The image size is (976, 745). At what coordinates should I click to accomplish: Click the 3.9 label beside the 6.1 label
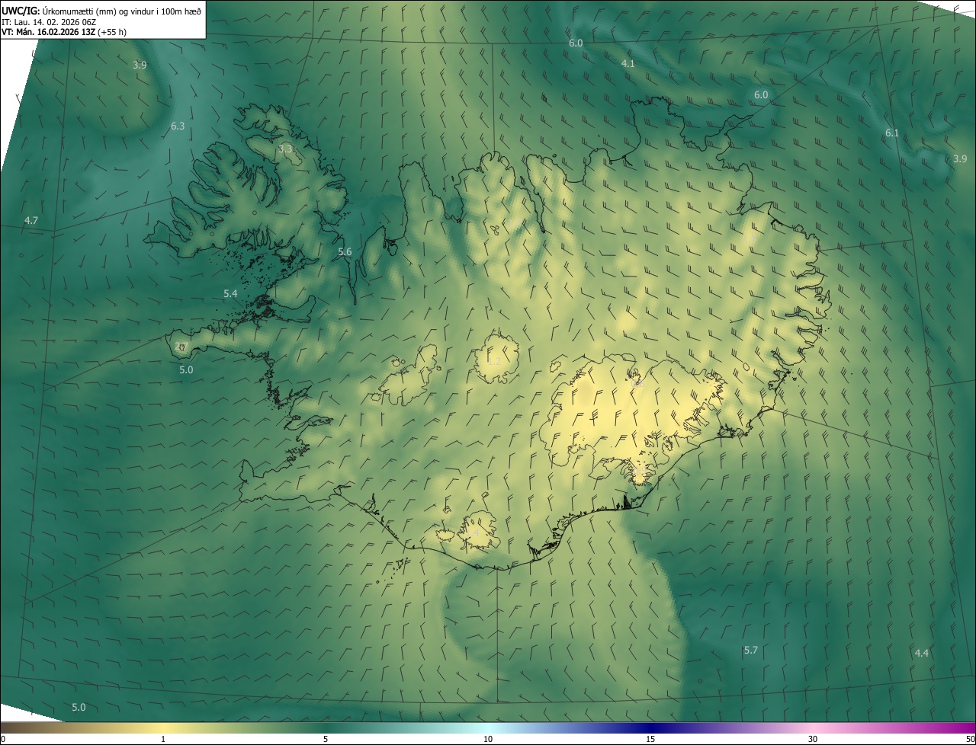(960, 158)
